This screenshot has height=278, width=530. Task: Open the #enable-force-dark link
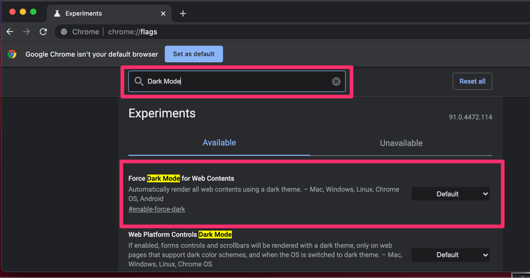pyautogui.click(x=156, y=209)
